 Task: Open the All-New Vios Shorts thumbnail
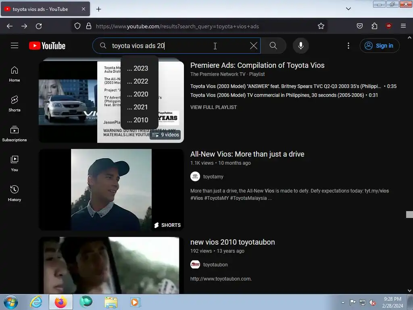pos(111,190)
